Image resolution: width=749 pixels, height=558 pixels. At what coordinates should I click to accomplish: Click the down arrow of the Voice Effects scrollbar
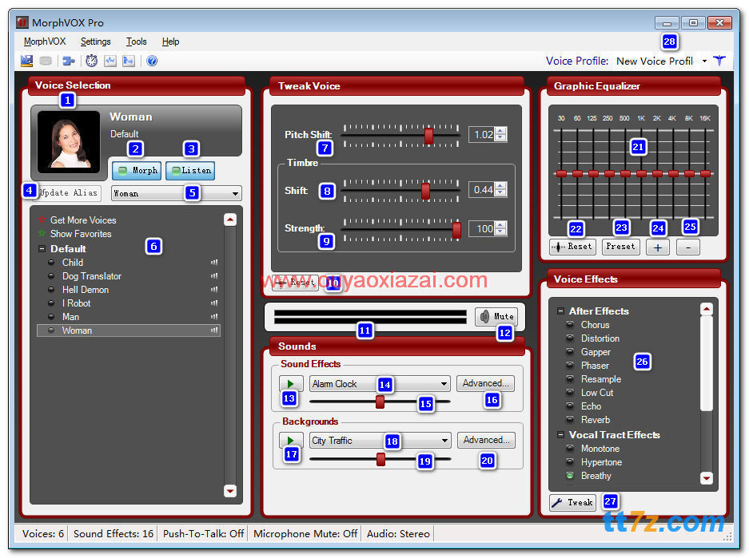click(x=707, y=477)
